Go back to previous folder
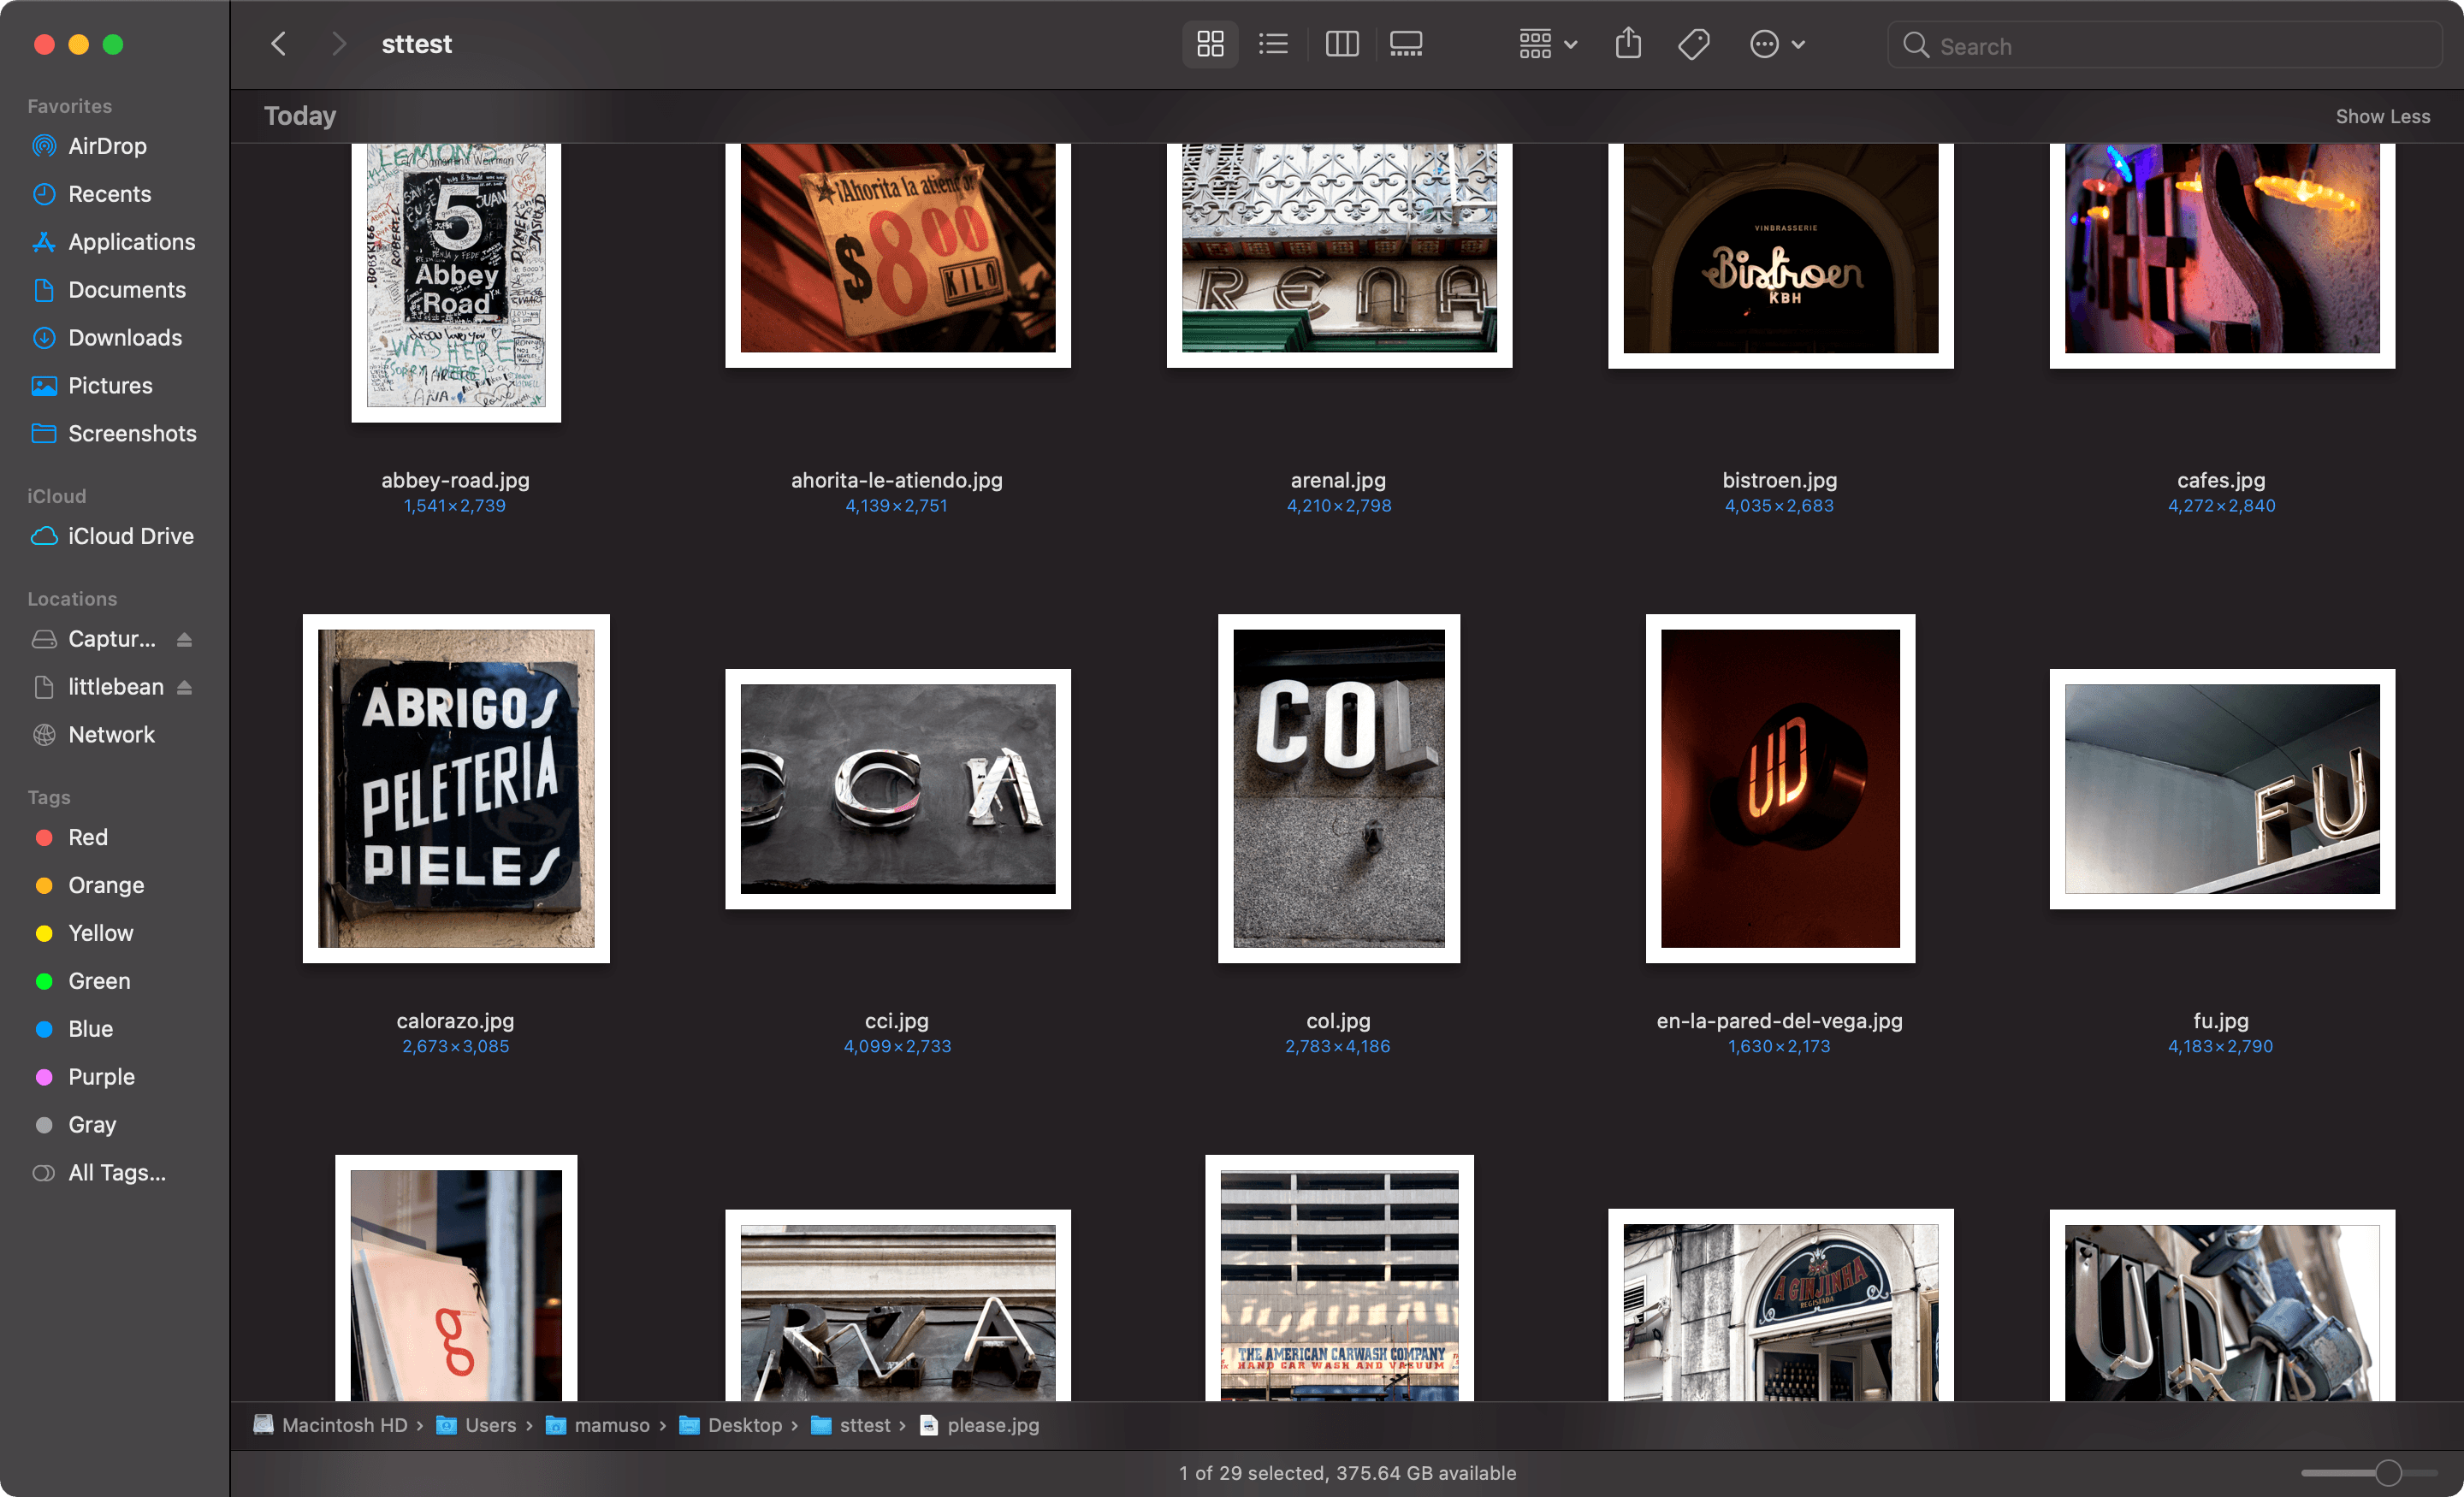Image resolution: width=2464 pixels, height=1497 pixels. coord(279,44)
